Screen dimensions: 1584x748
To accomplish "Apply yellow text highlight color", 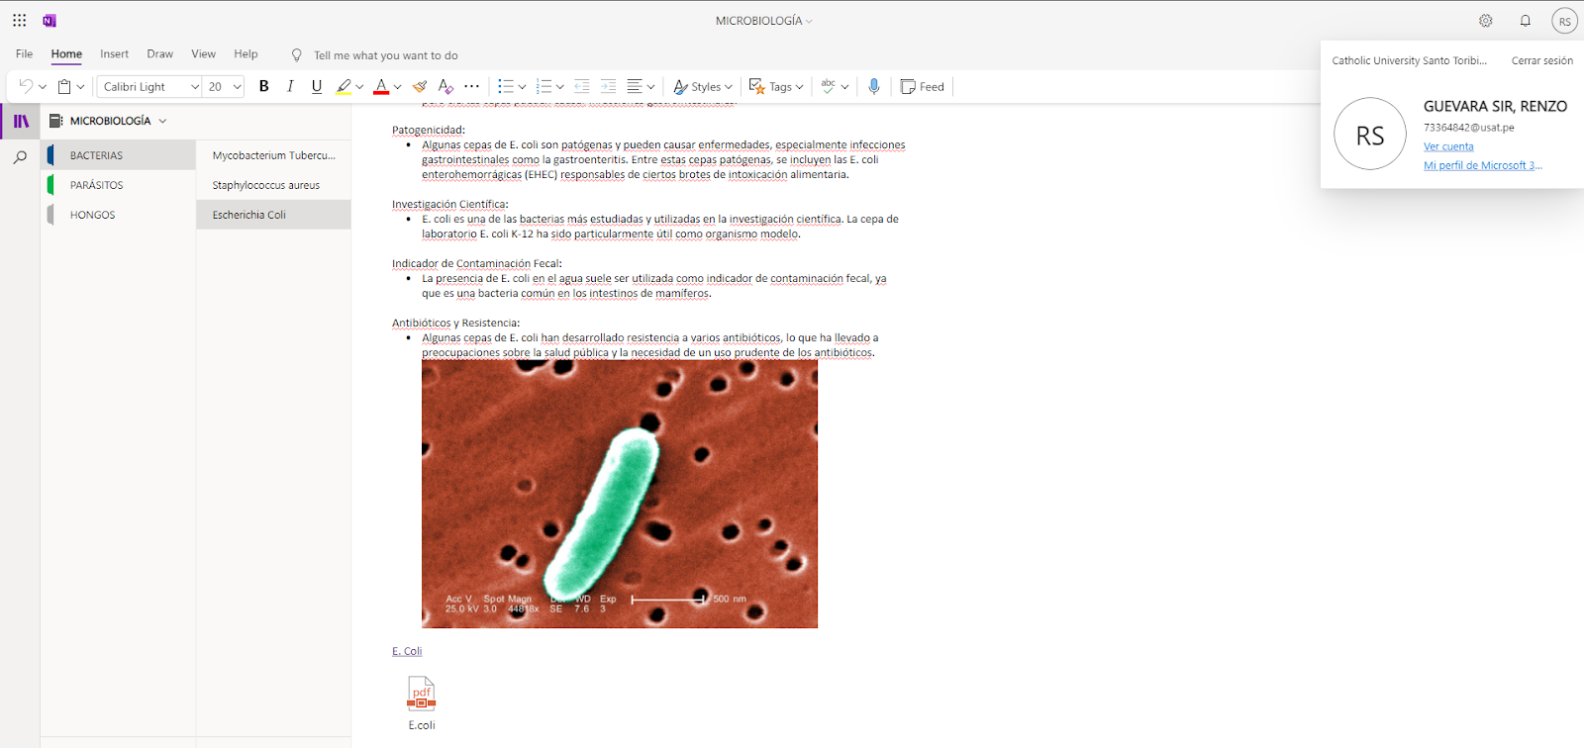I will [344, 86].
